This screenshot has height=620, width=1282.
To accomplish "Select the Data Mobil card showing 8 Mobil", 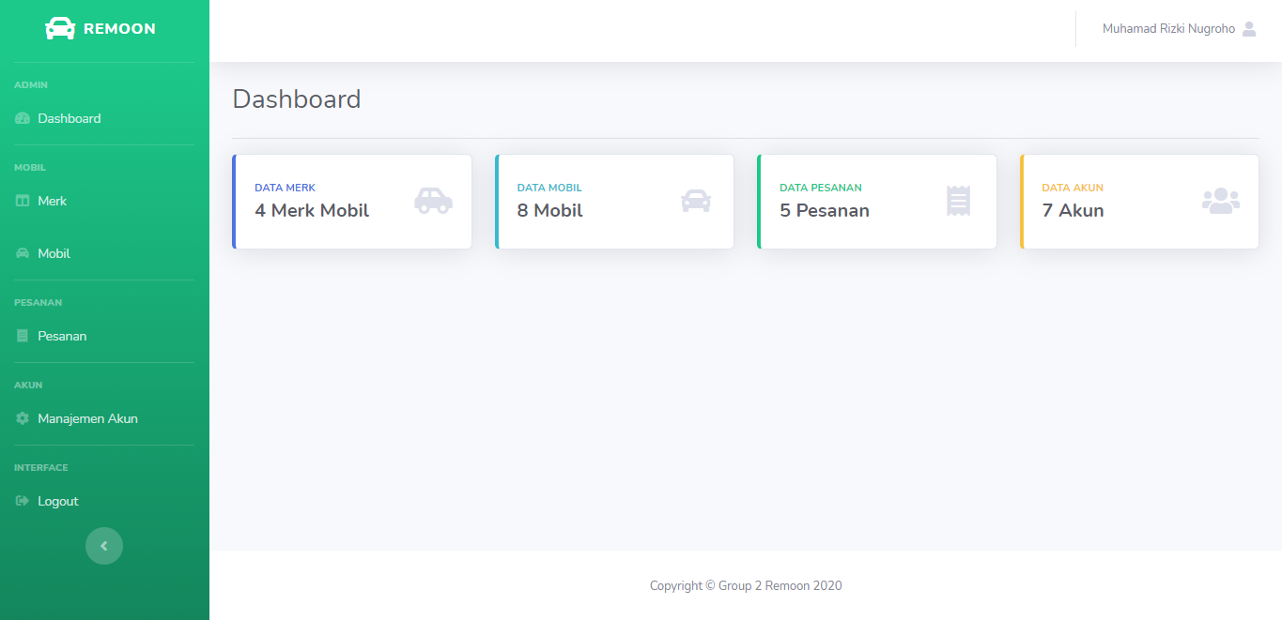I will point(614,202).
